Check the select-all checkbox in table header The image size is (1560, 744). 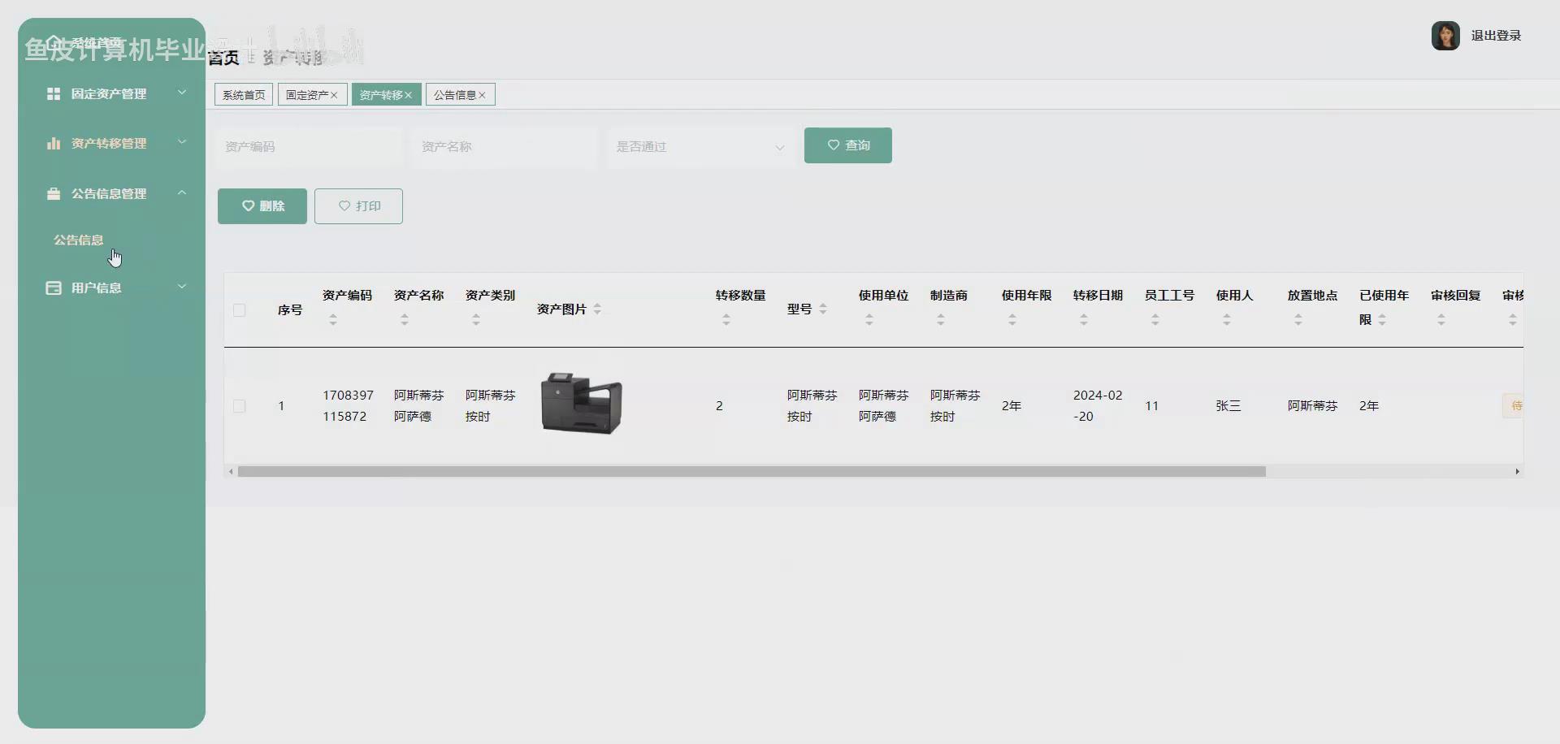pyautogui.click(x=239, y=310)
